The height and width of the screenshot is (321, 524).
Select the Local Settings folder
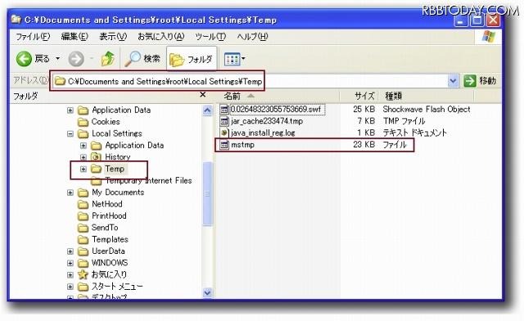point(117,133)
